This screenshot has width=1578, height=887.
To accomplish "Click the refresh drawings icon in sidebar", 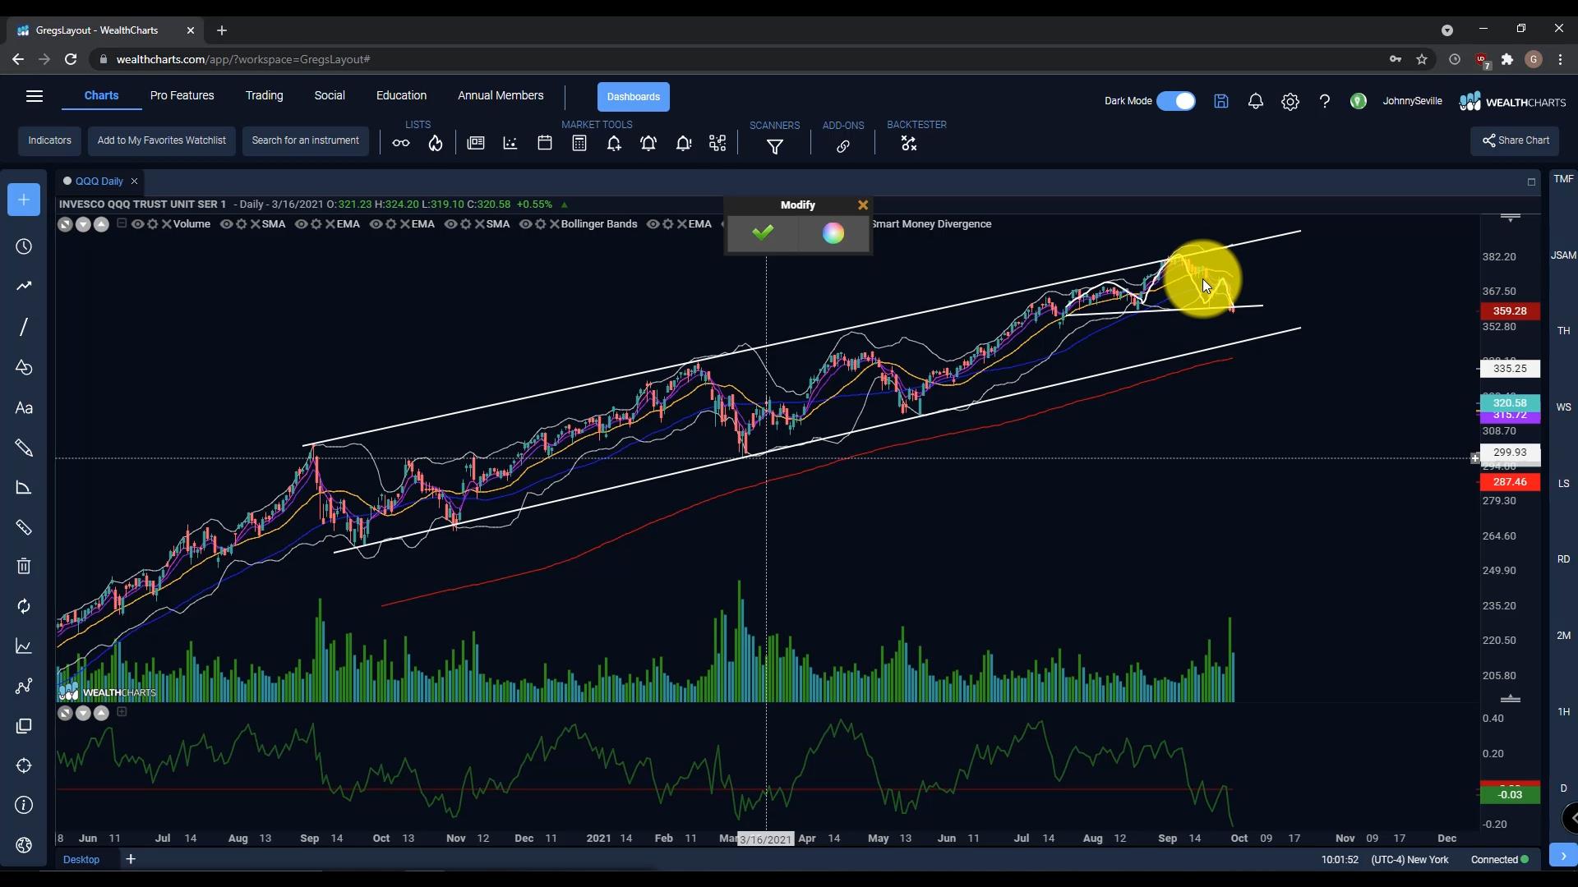I will coord(24,606).
